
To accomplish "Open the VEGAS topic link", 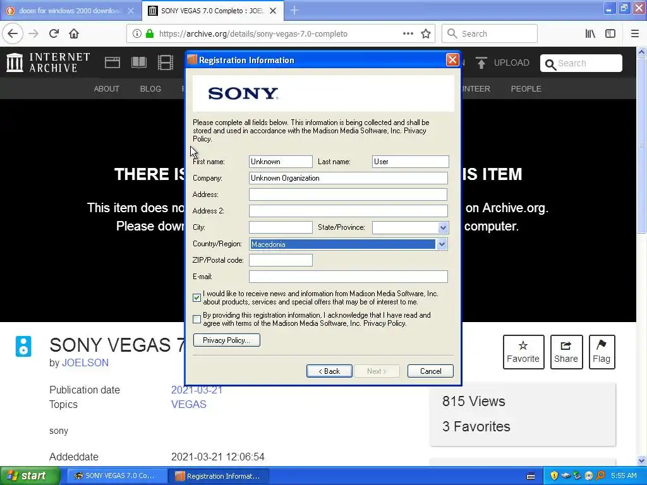I will (188, 404).
